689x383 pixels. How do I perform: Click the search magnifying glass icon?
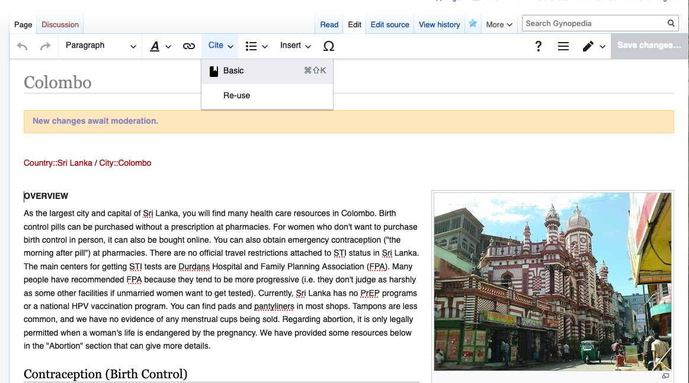(671, 24)
